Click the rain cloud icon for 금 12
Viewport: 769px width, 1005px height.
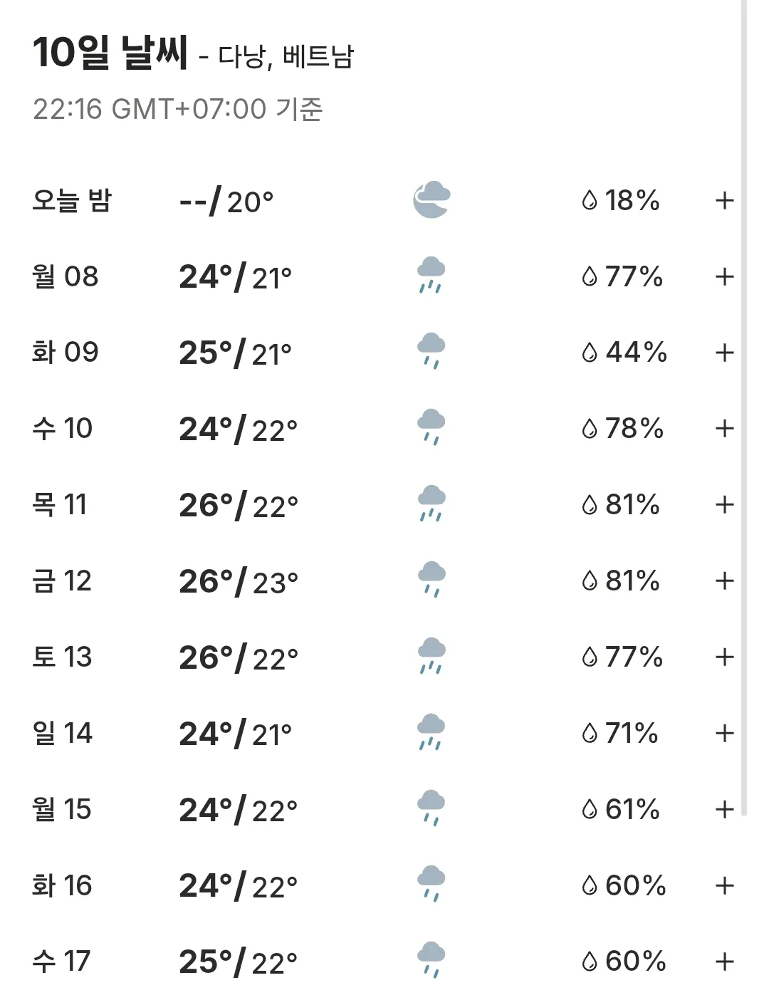tap(431, 580)
